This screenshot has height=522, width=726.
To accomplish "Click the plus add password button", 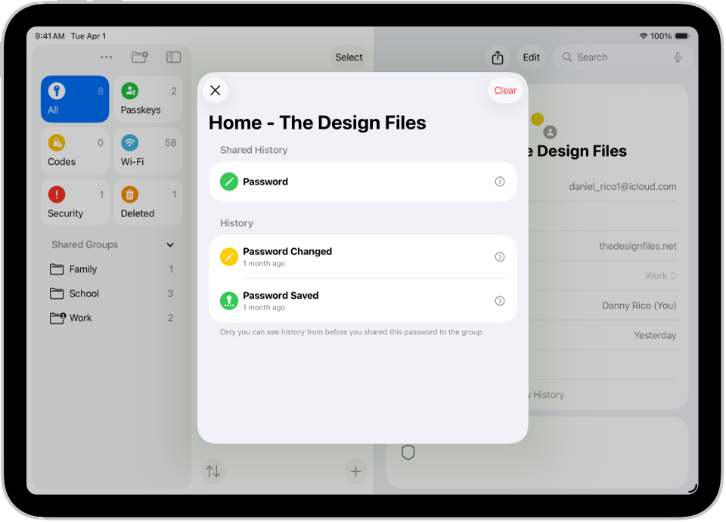I will [355, 471].
